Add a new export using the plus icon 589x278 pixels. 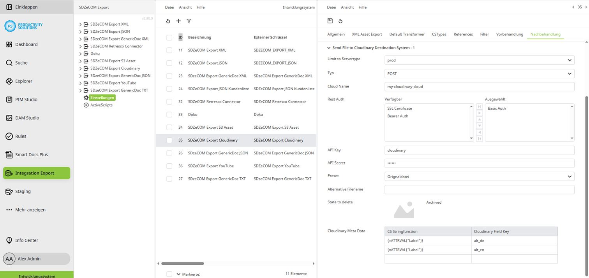pyautogui.click(x=178, y=21)
